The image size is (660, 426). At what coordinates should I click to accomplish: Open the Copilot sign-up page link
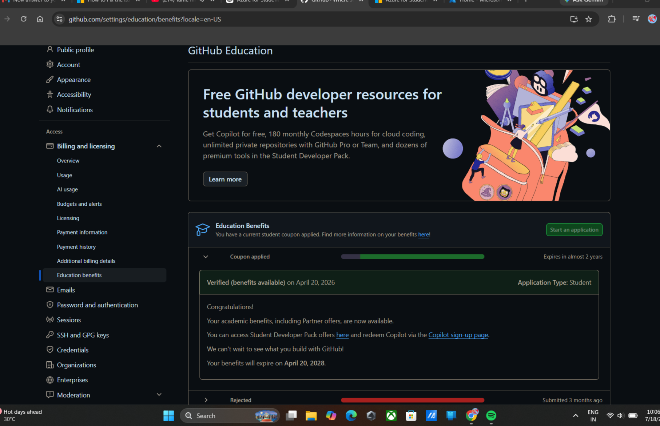(458, 335)
